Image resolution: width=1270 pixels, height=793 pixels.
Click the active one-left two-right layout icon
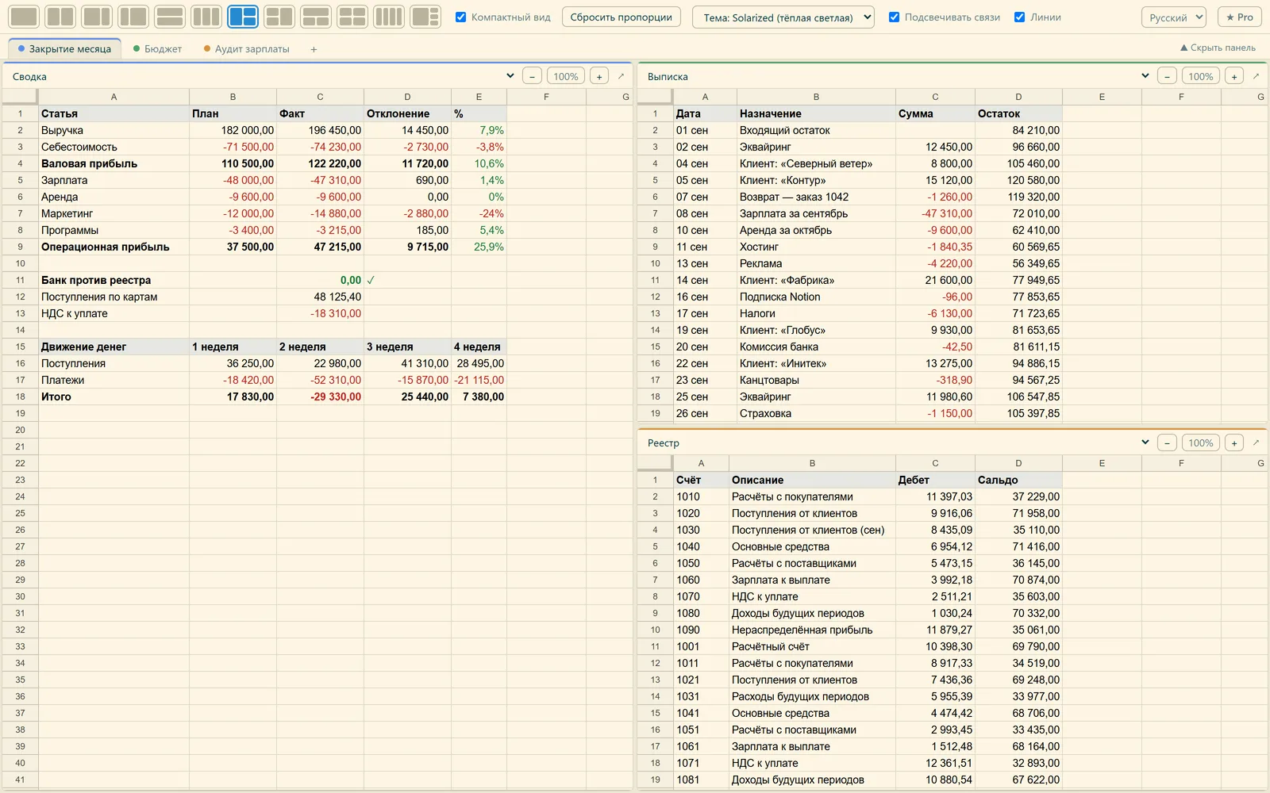(x=243, y=17)
